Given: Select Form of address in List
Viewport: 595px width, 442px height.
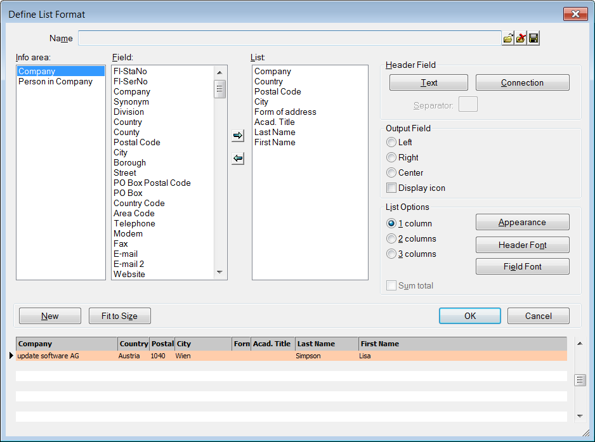Looking at the screenshot, I should [x=285, y=112].
